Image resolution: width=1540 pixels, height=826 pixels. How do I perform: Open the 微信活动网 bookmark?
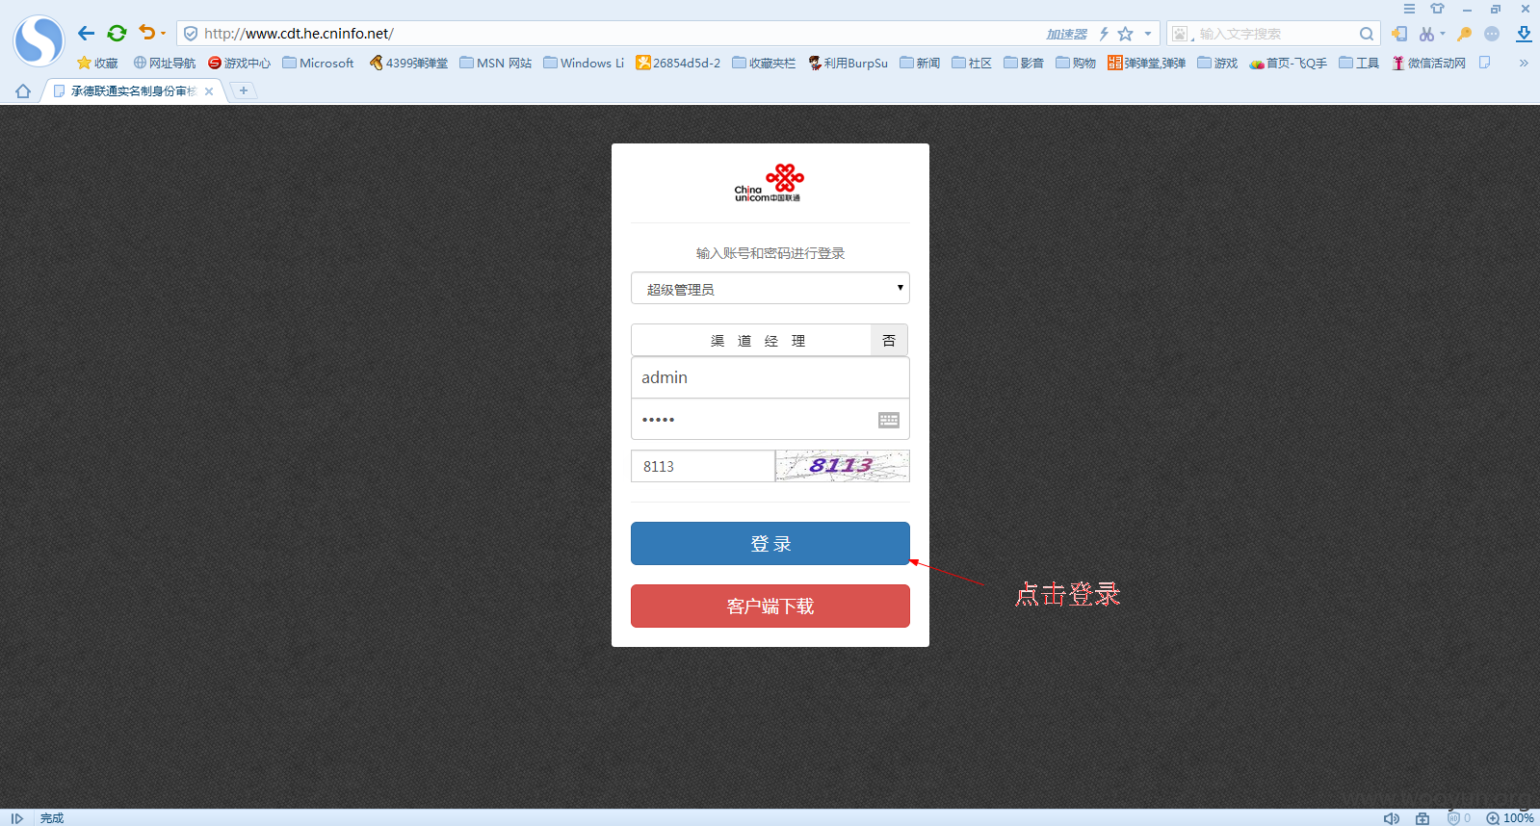coord(1428,63)
